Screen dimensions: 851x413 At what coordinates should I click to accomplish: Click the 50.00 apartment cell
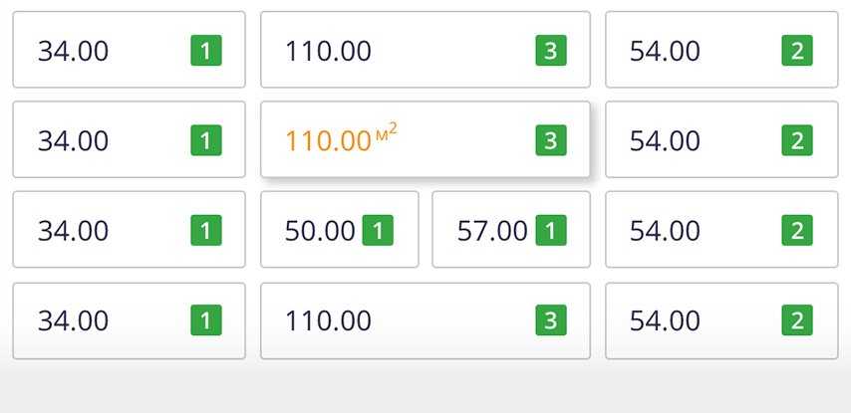339,229
